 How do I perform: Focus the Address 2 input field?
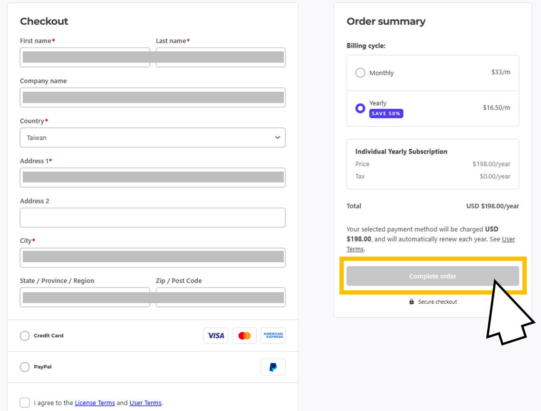coord(153,218)
